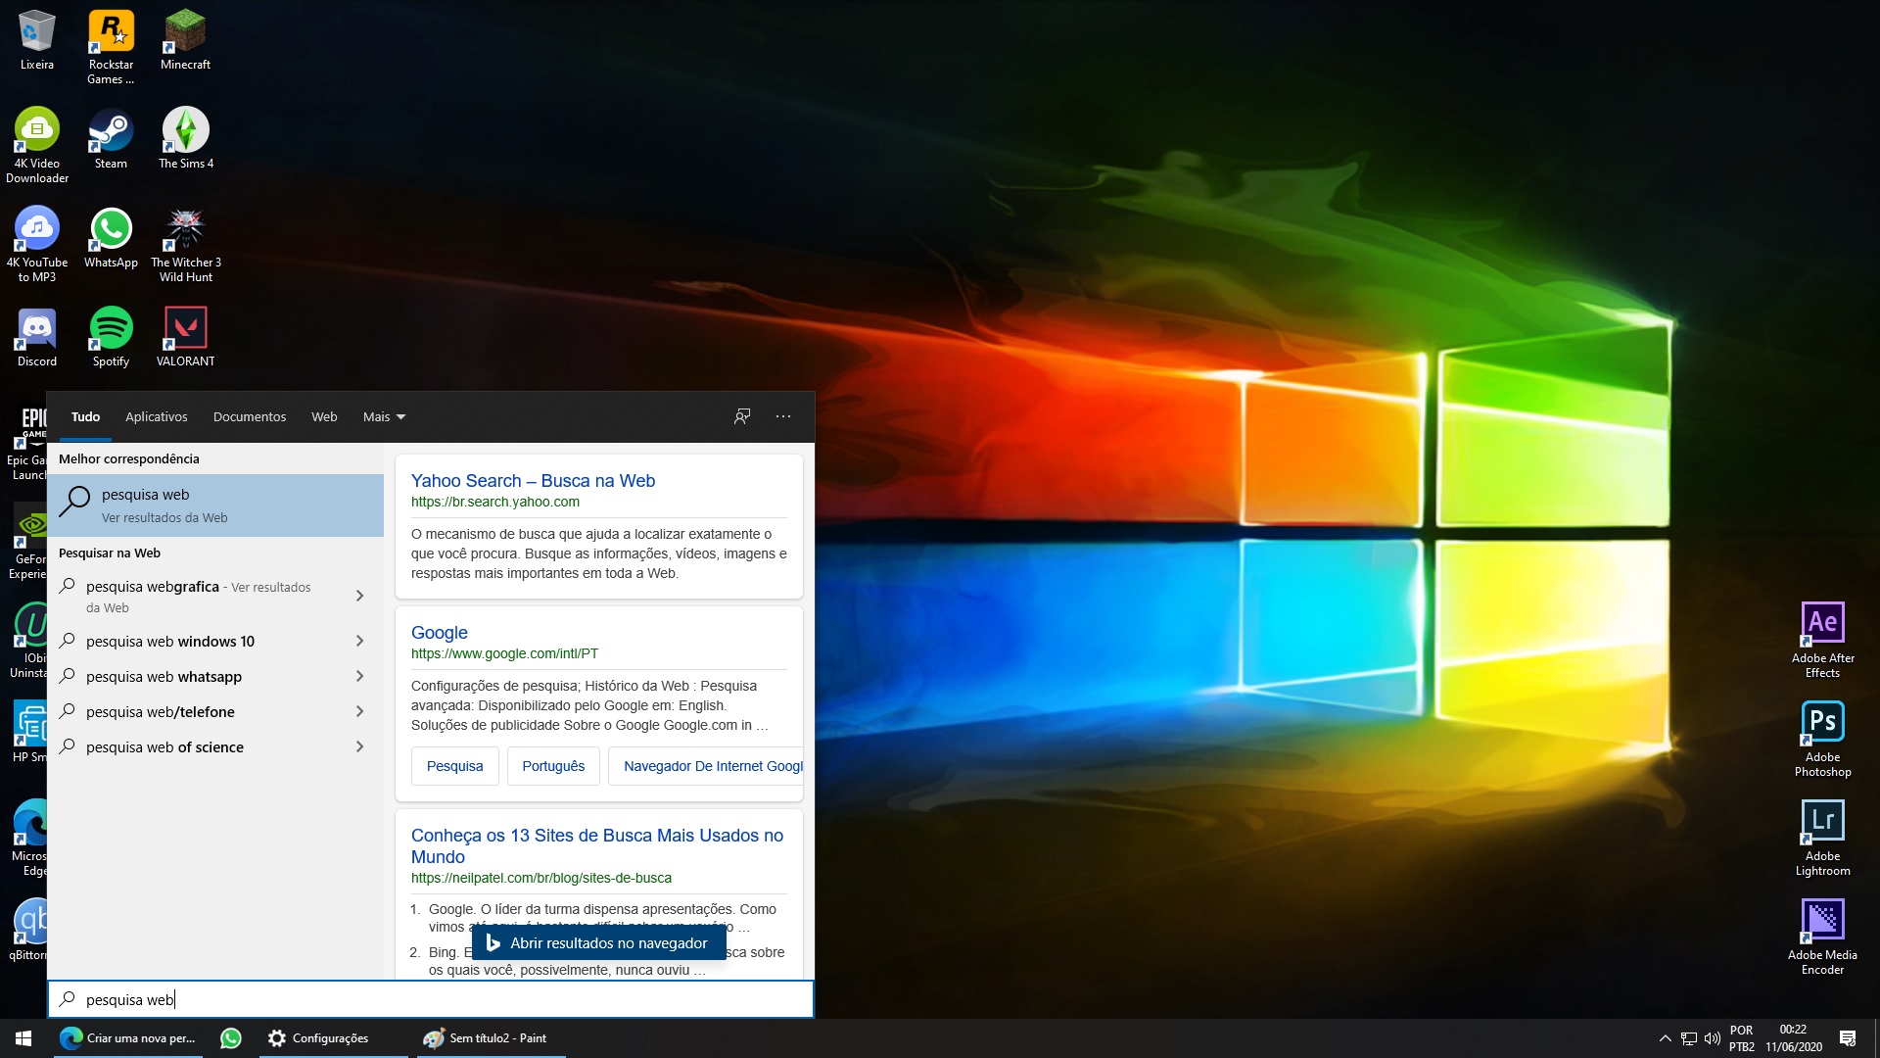Click Google search result link
Screen dimensions: 1880x1058
click(439, 632)
